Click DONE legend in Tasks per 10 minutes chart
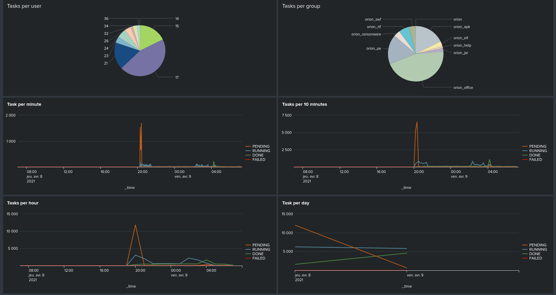556x295 pixels. pos(531,155)
